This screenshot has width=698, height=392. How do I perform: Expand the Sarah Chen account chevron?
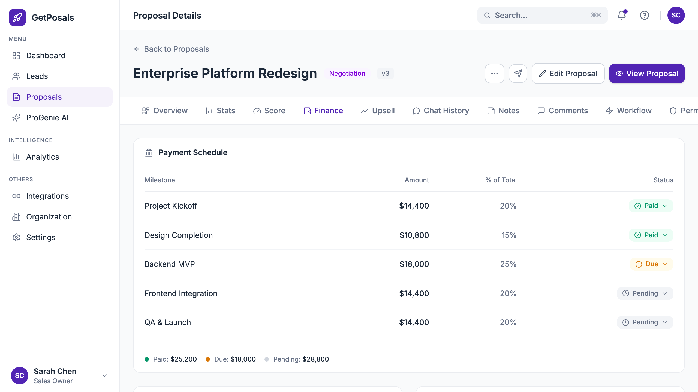pyautogui.click(x=105, y=376)
